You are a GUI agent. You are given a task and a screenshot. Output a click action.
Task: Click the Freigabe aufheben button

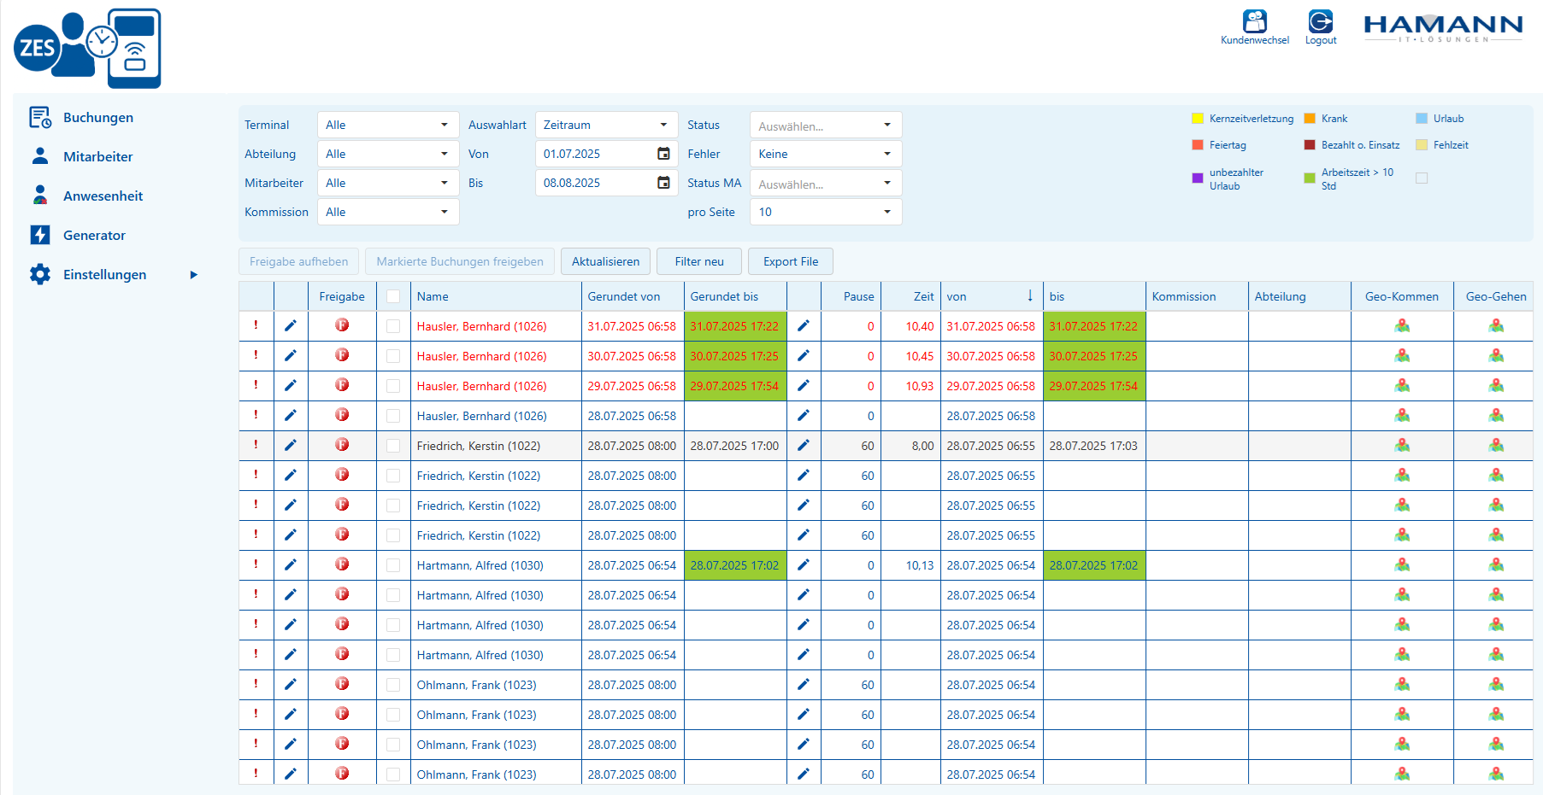pyautogui.click(x=298, y=261)
